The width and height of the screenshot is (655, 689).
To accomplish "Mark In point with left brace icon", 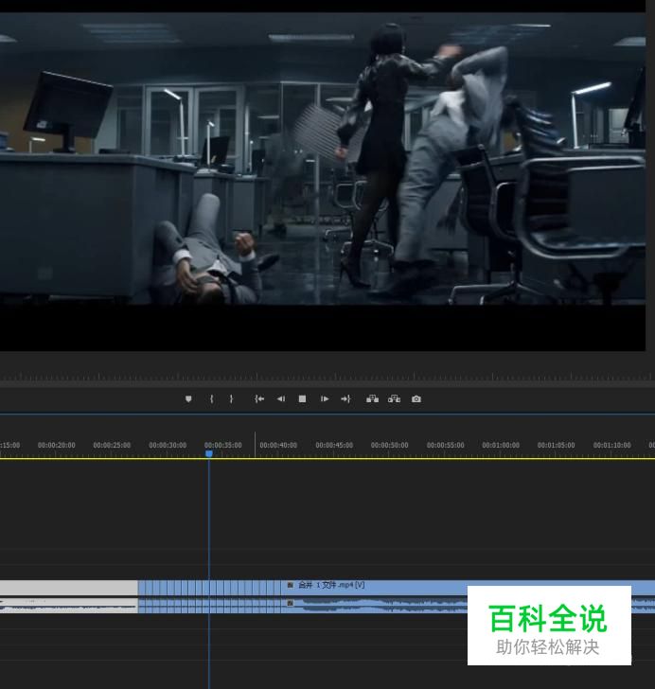I will point(212,399).
